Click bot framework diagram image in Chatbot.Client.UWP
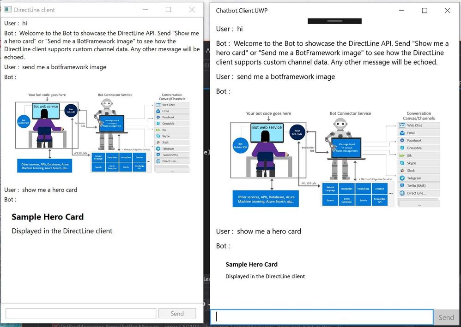 (x=335, y=159)
